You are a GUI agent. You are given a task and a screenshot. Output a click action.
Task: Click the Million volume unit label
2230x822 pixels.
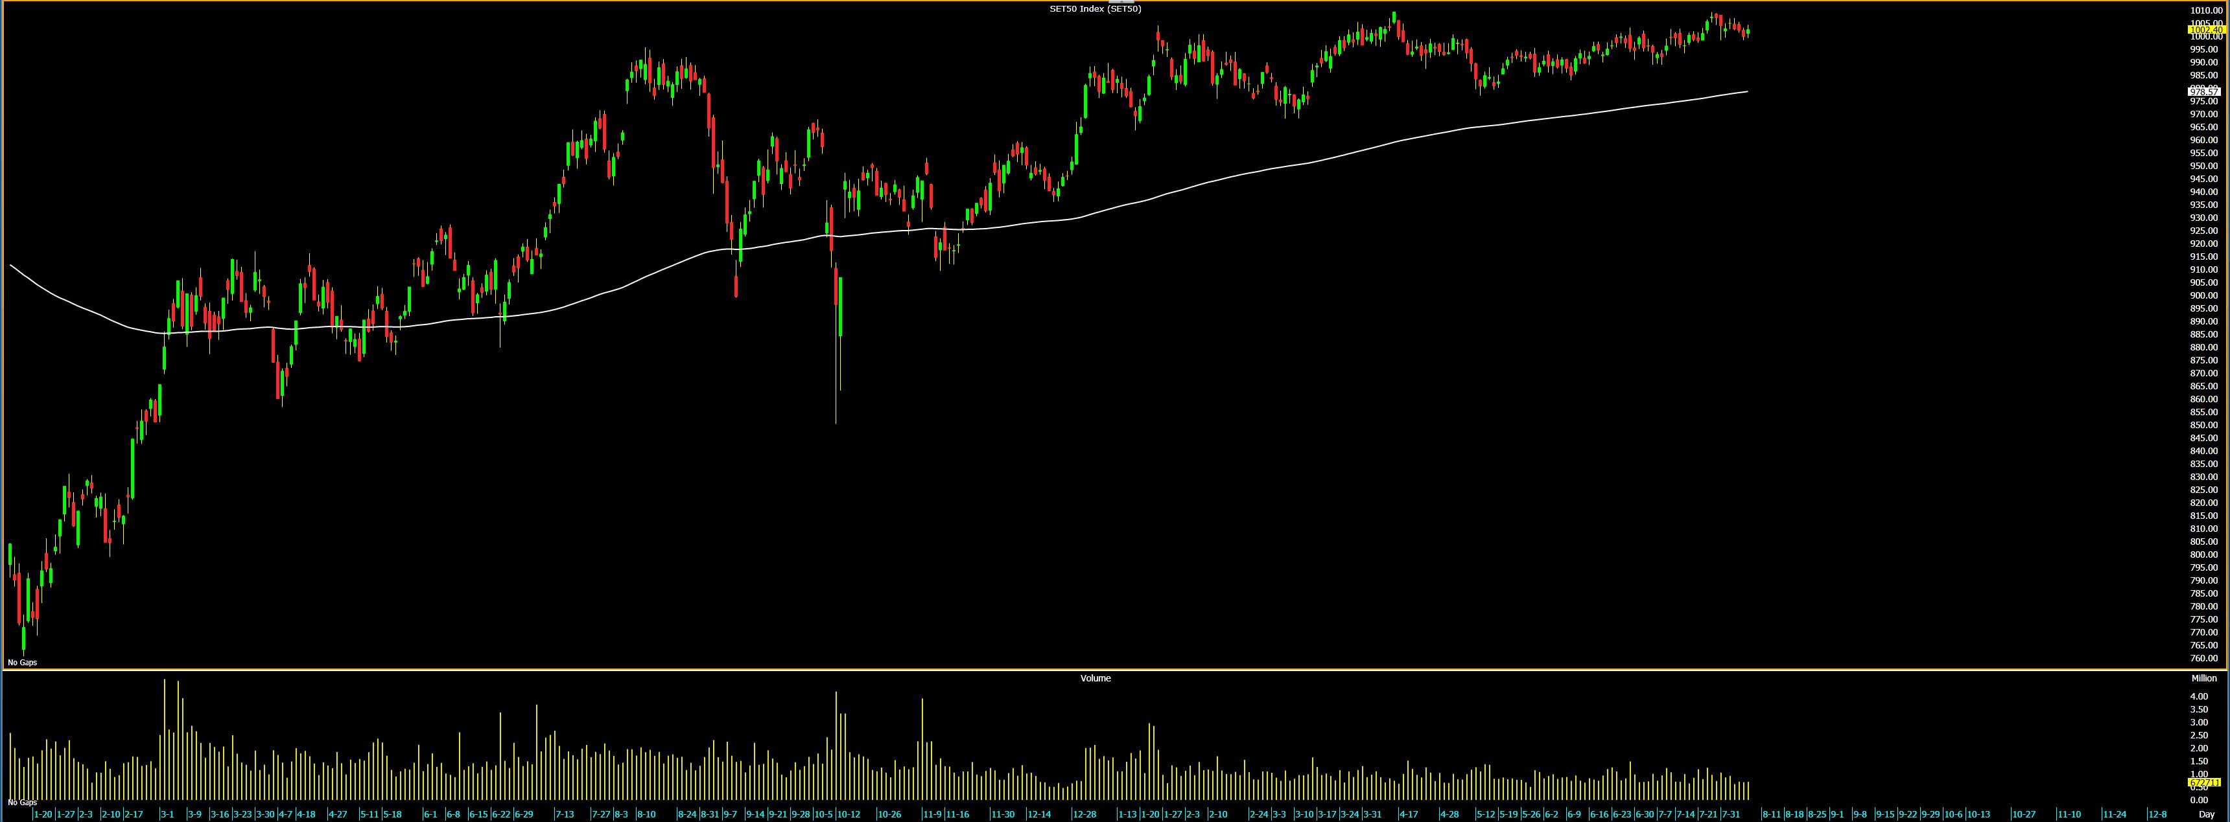[x=2204, y=678]
